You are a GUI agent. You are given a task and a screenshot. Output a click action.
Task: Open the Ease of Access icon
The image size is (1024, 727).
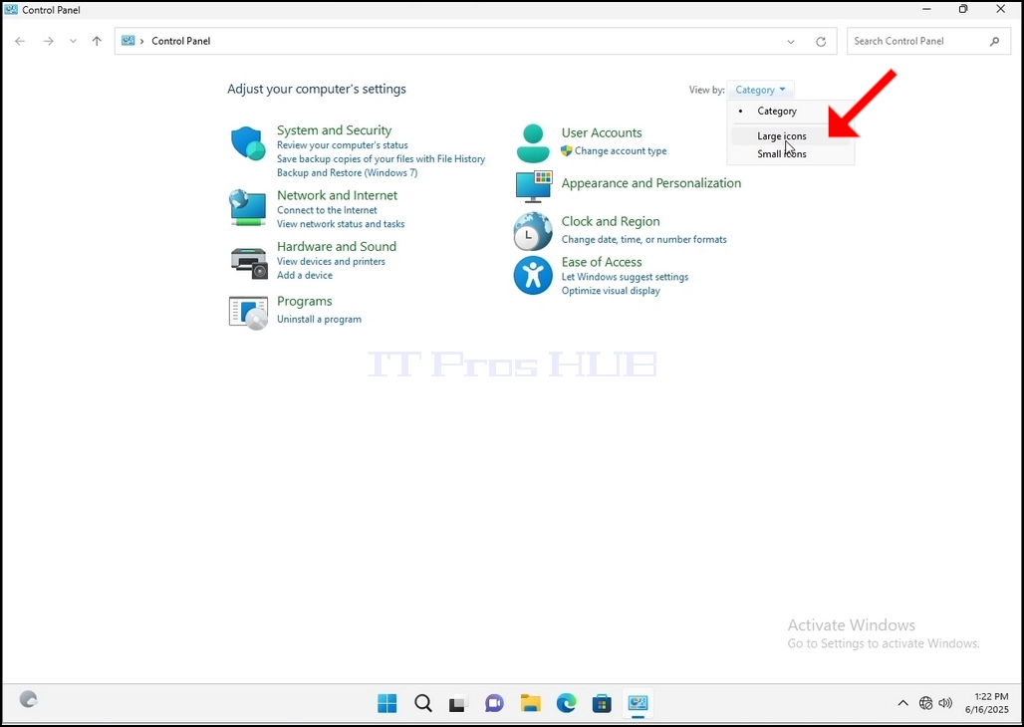(x=533, y=275)
